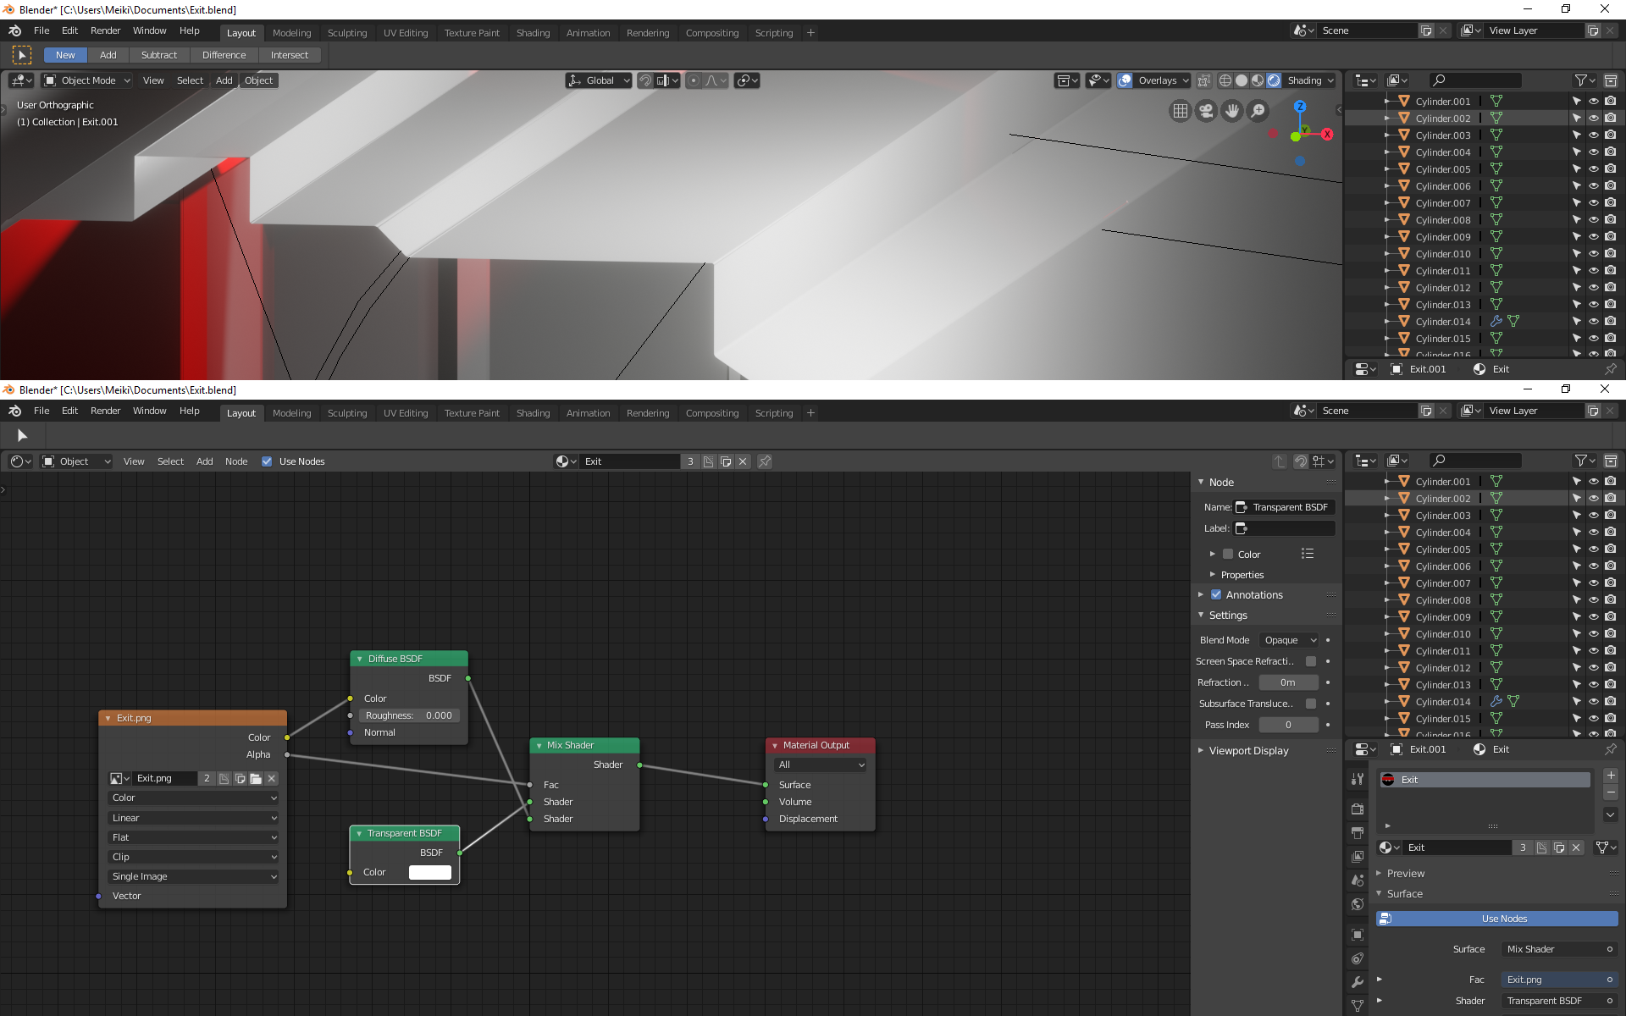Open the Clip extension dropdown in the Exit.png node
The width and height of the screenshot is (1626, 1016).
pos(194,857)
